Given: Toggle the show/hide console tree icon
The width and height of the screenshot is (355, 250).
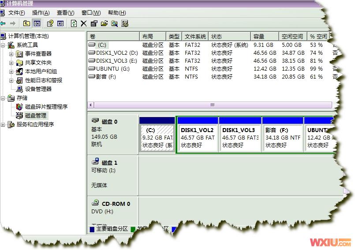Looking at the screenshot, I should [37, 23].
